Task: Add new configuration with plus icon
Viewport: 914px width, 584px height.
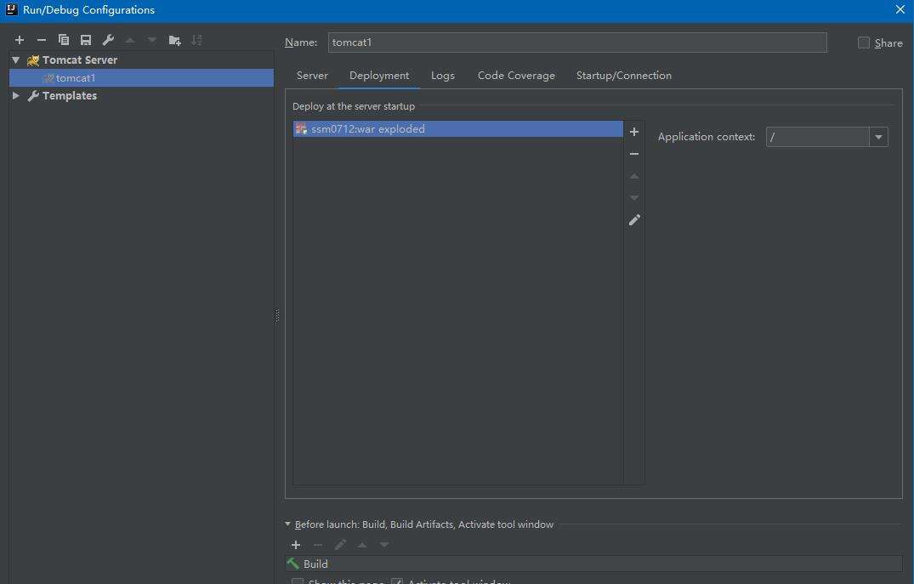Action: pyautogui.click(x=20, y=40)
